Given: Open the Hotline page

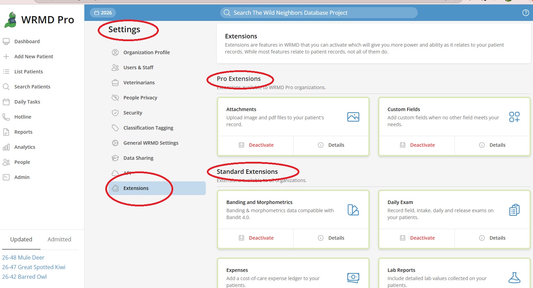Looking at the screenshot, I should (x=23, y=117).
